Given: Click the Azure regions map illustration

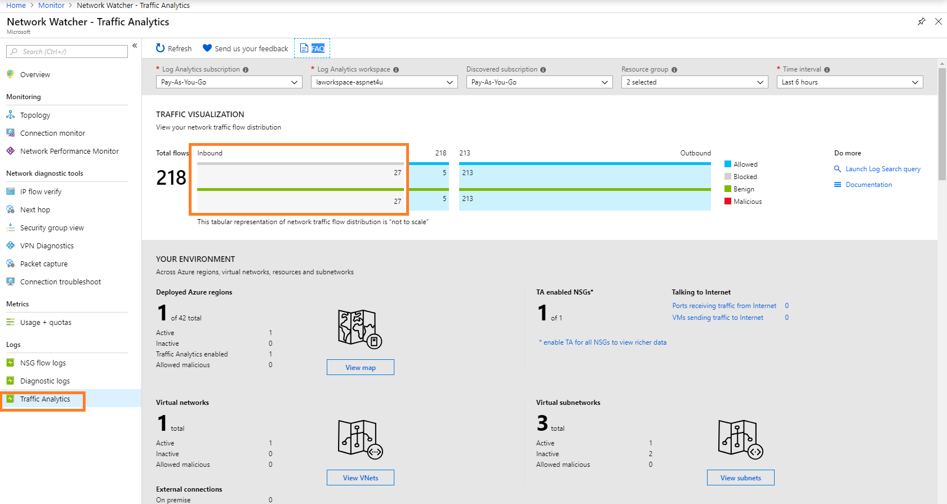Looking at the screenshot, I should click(360, 329).
